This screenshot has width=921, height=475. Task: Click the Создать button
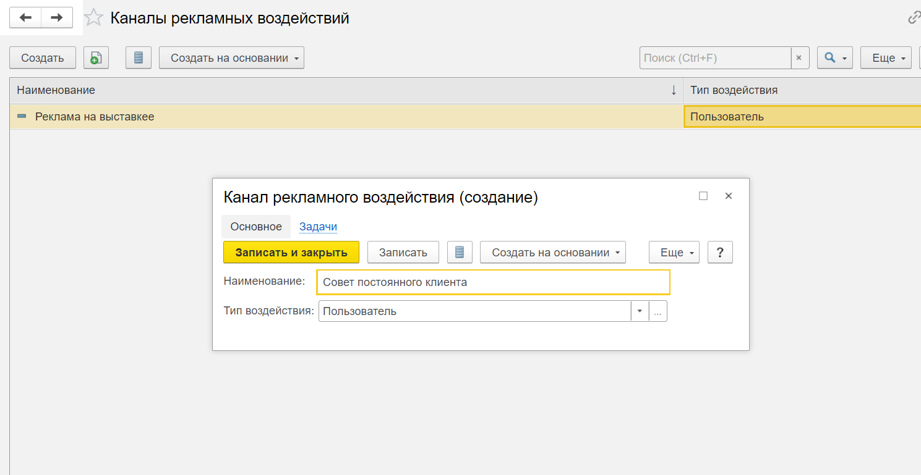(x=43, y=58)
